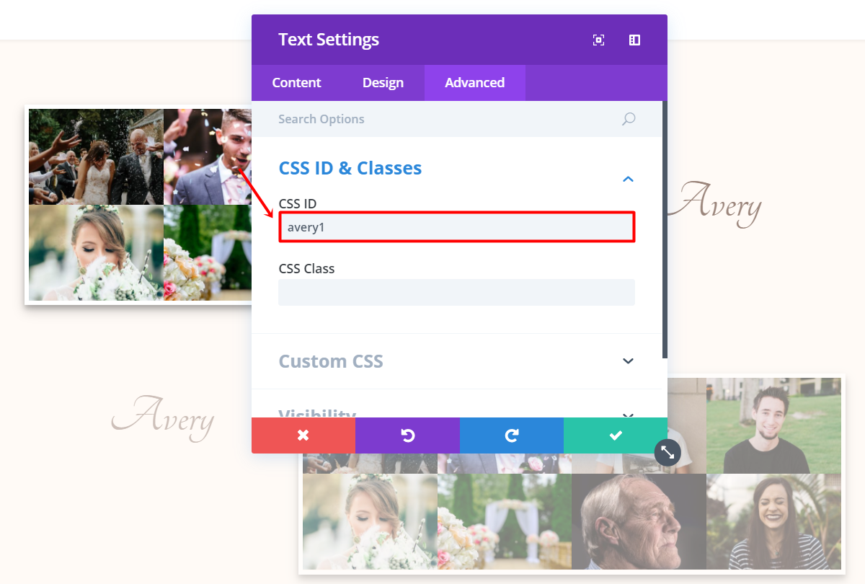Discard changes with the red X button

pyautogui.click(x=303, y=435)
